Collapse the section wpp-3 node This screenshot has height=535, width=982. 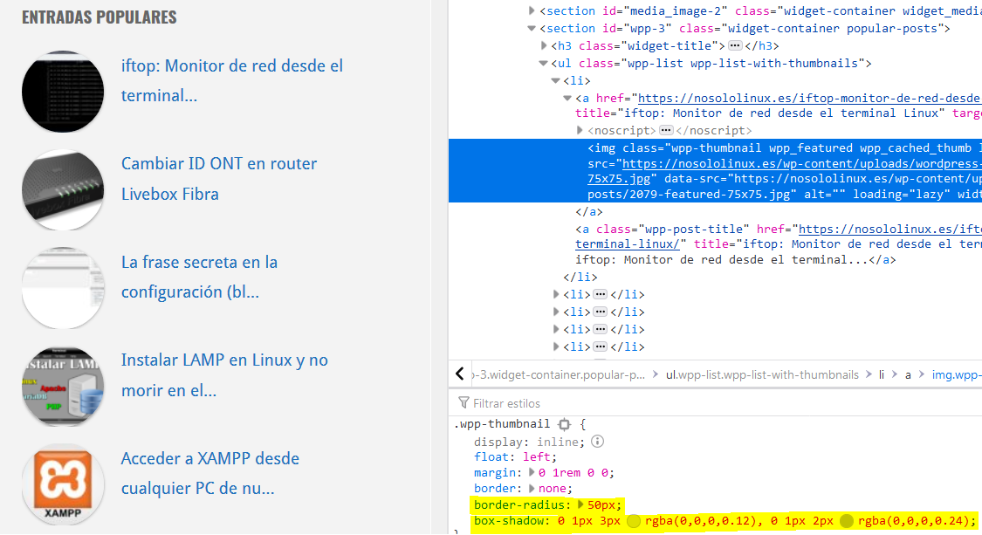[x=532, y=29]
